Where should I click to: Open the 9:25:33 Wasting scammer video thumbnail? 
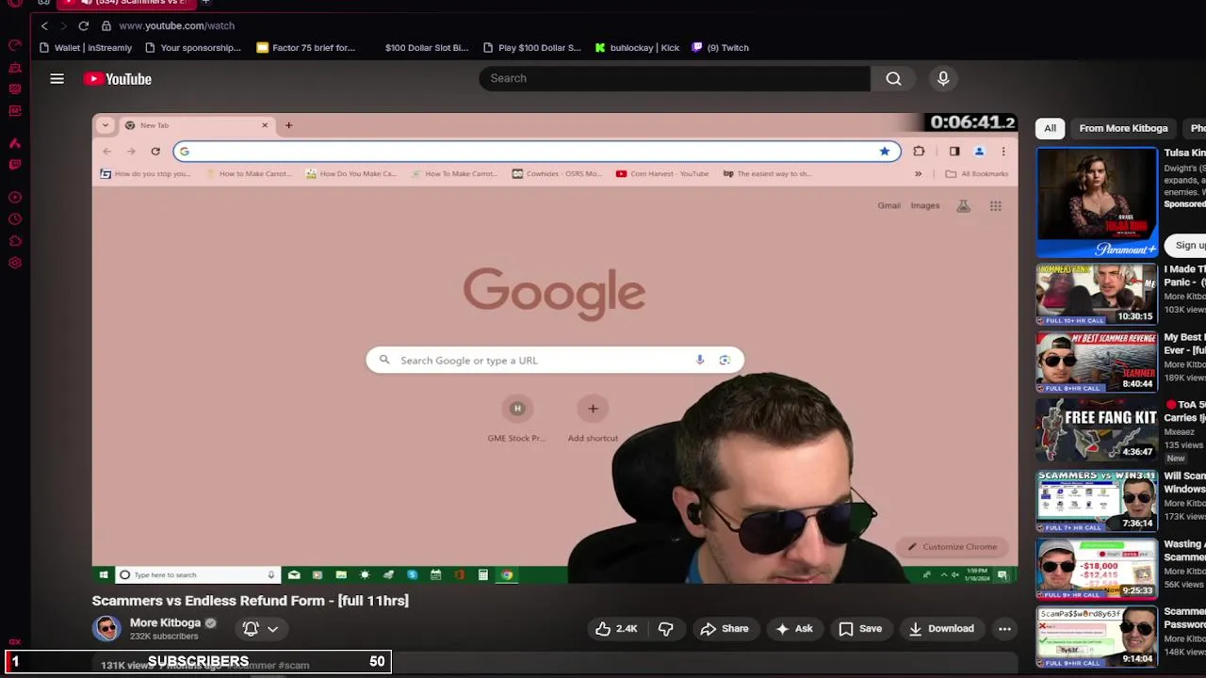[x=1097, y=569]
